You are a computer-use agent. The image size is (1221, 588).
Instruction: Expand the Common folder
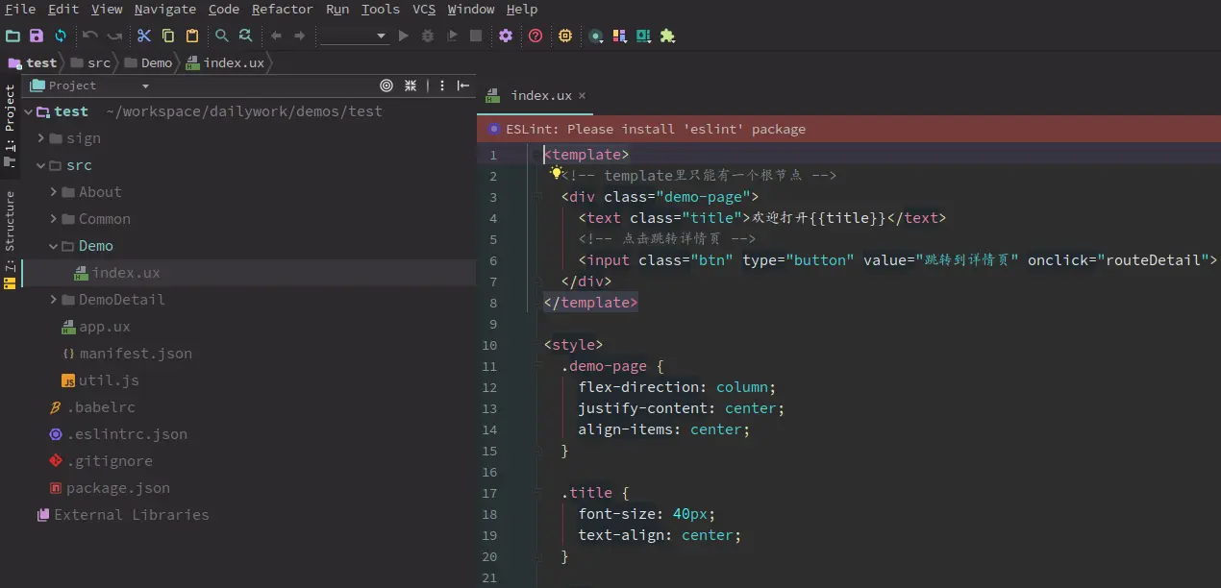[54, 219]
